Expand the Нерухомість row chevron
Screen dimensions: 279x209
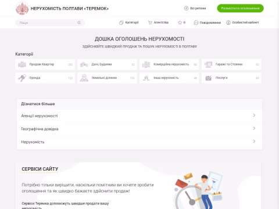[254, 142]
